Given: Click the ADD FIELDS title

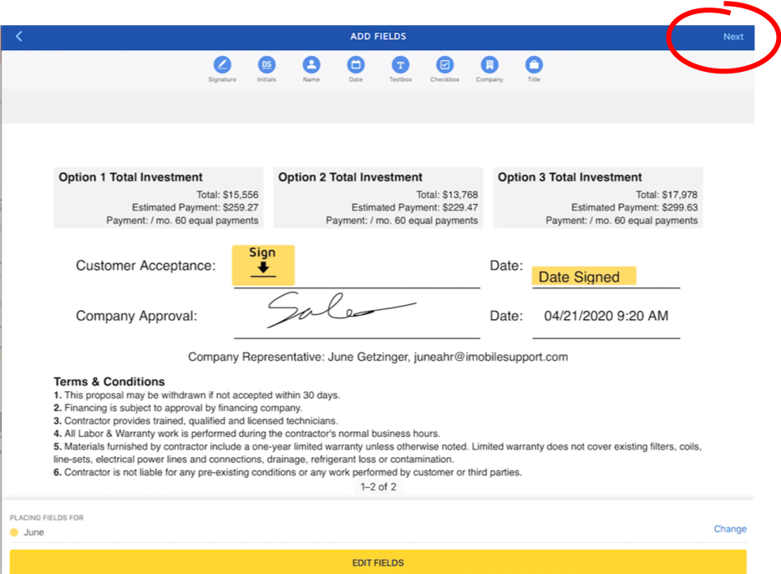Looking at the screenshot, I should [378, 37].
